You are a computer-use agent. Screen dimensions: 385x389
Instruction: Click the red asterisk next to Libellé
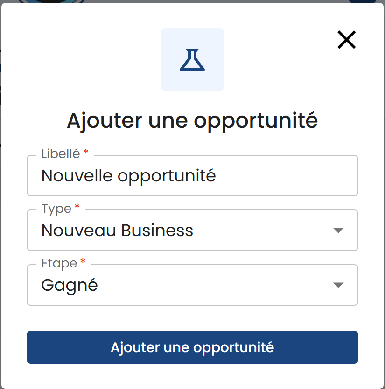click(x=86, y=152)
